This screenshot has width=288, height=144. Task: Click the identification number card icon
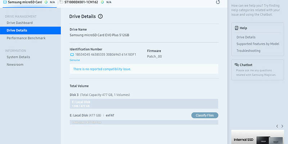tap(72, 55)
